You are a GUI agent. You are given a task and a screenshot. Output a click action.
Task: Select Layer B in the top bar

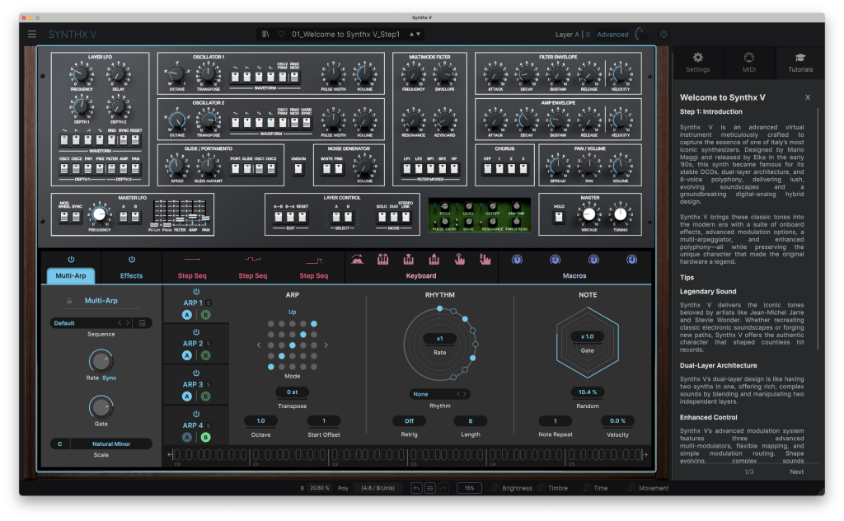click(588, 35)
